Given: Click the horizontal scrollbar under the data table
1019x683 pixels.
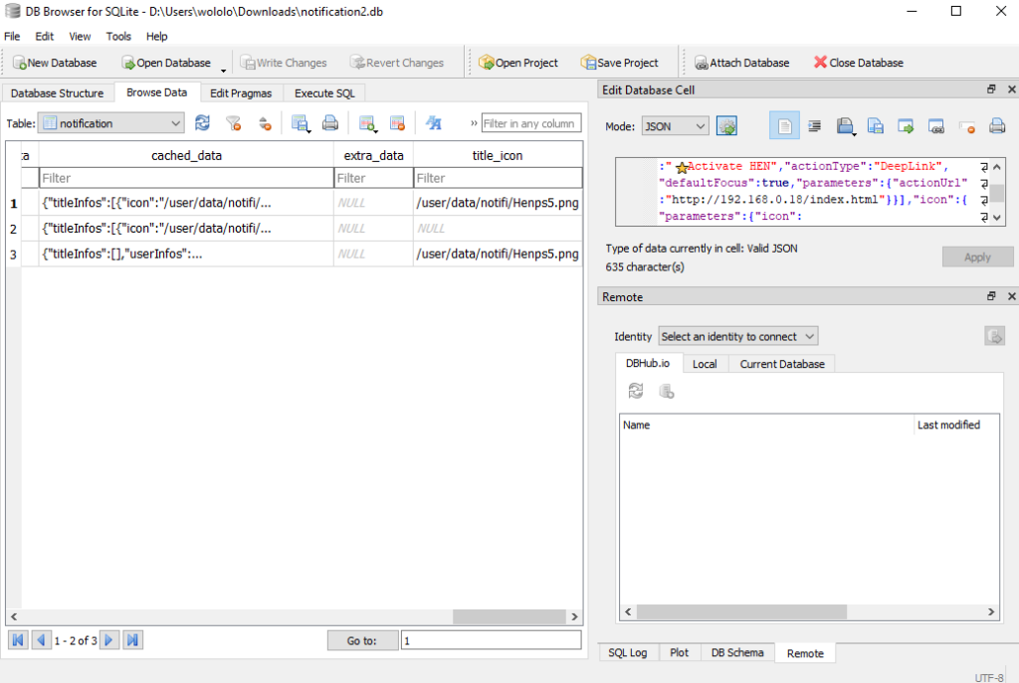Looking at the screenshot, I should [299, 616].
